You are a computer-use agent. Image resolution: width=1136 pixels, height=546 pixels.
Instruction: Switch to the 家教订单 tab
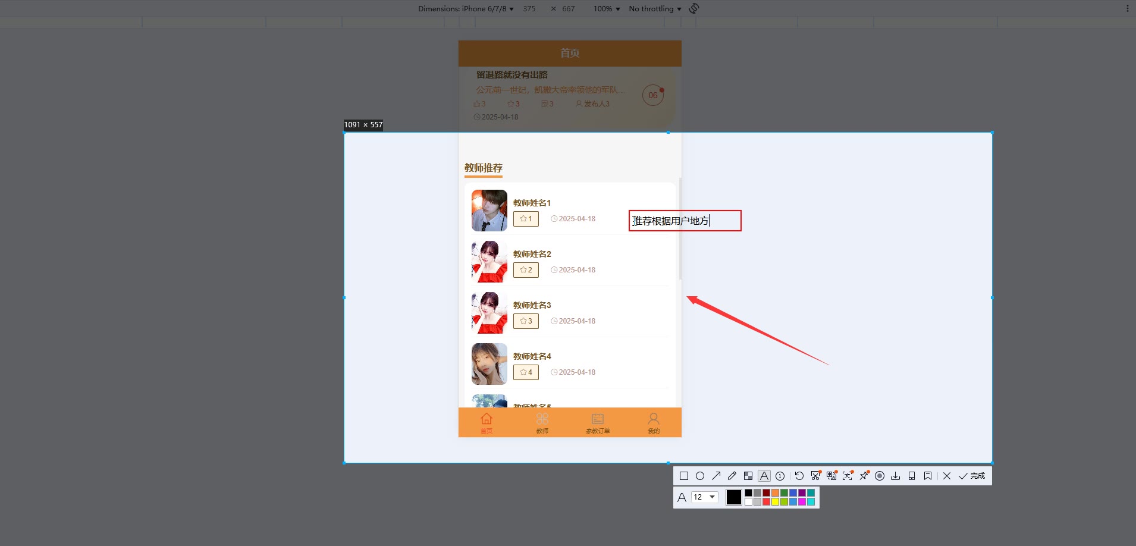(x=598, y=423)
